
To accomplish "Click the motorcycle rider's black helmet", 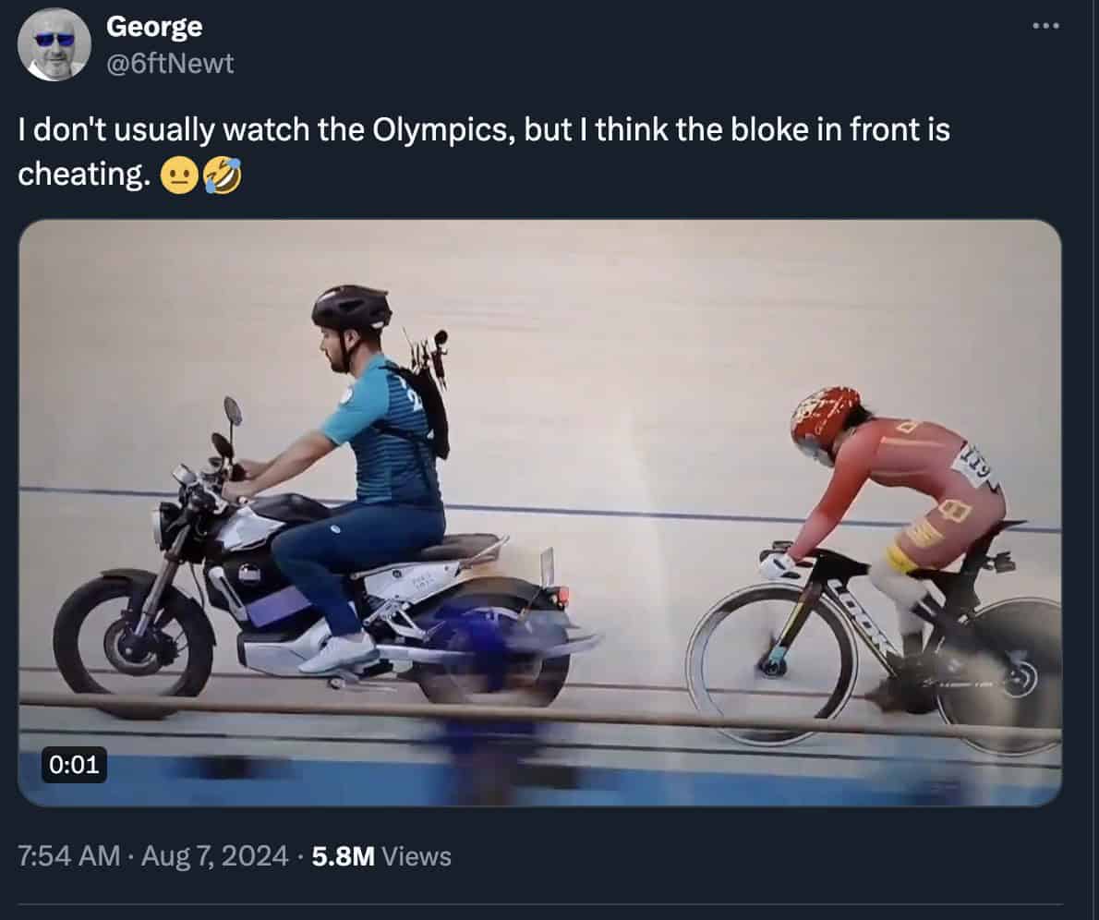I will point(351,308).
